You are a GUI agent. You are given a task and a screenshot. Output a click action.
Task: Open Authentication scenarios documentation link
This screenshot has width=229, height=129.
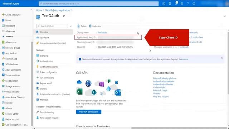(x=164, y=81)
